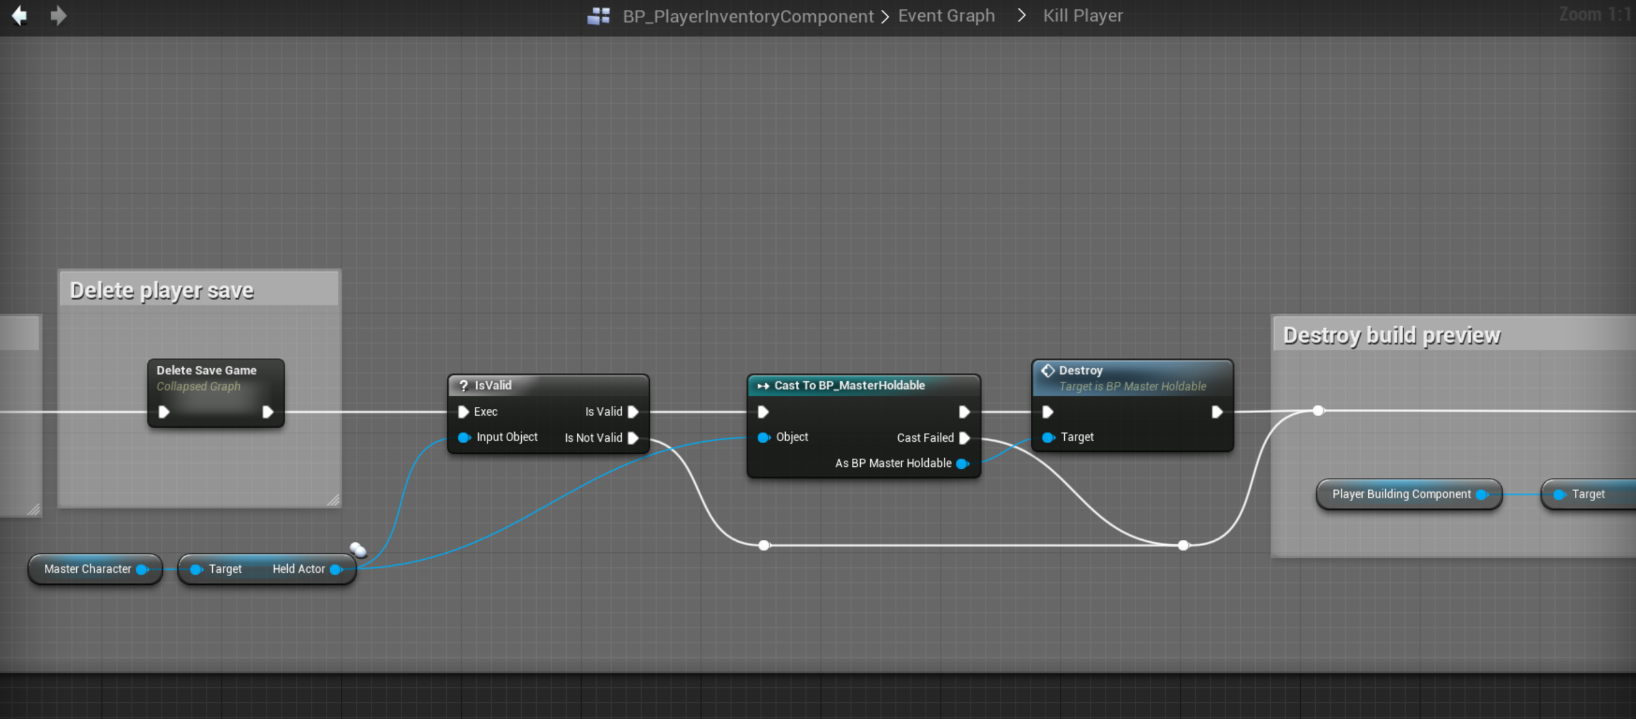Click the forward navigation arrow

[x=59, y=15]
